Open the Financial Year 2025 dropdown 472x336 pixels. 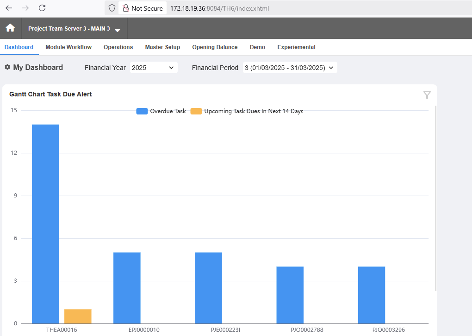pos(154,68)
